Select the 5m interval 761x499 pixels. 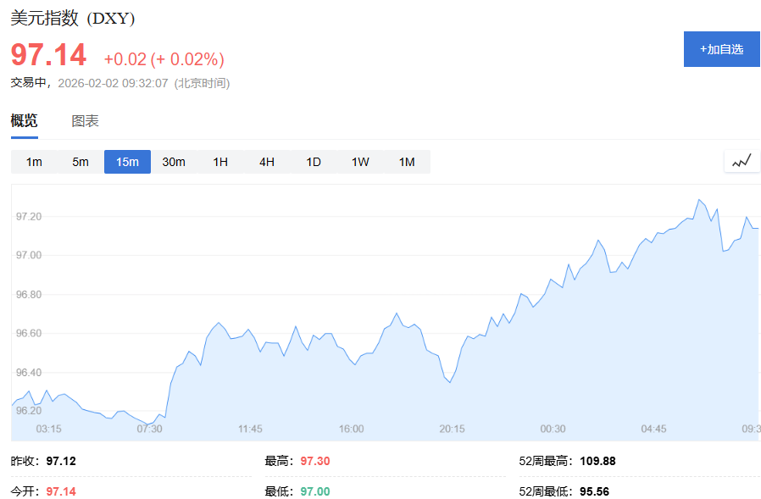point(81,162)
